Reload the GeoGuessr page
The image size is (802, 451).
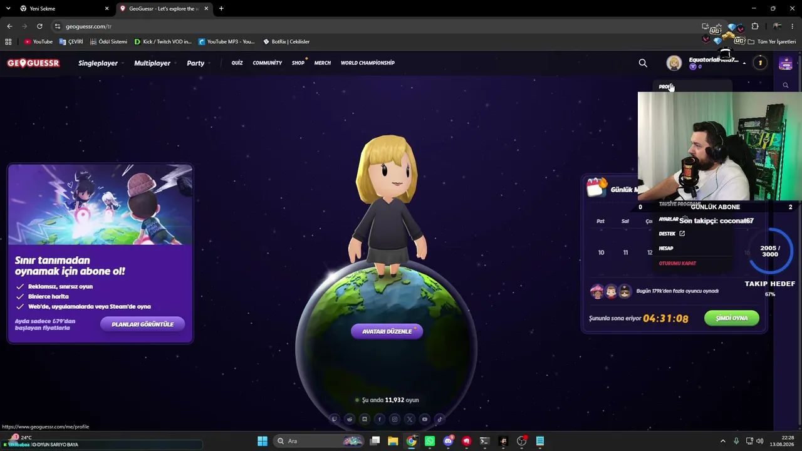pyautogui.click(x=39, y=26)
